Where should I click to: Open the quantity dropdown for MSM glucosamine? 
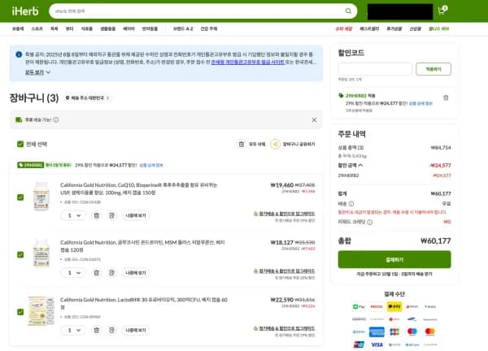click(x=73, y=273)
